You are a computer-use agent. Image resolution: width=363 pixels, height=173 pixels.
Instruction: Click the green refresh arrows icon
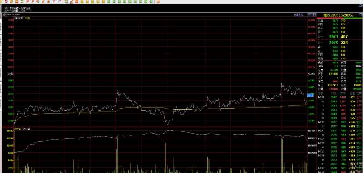click(22, 1)
